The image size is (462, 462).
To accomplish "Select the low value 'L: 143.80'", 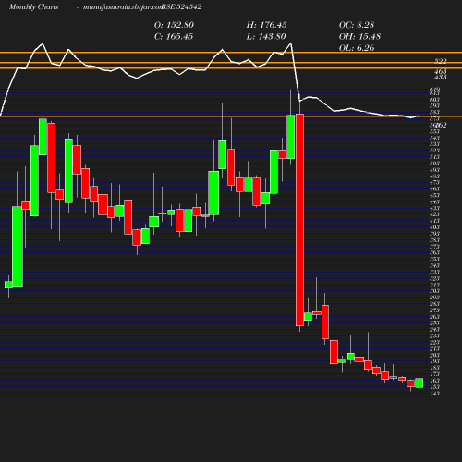I will tap(266, 37).
